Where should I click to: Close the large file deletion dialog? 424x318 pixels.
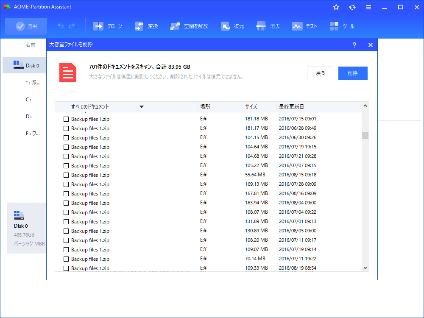371,45
